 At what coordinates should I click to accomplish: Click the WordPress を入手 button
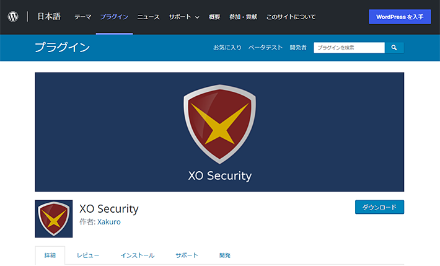pyautogui.click(x=400, y=17)
